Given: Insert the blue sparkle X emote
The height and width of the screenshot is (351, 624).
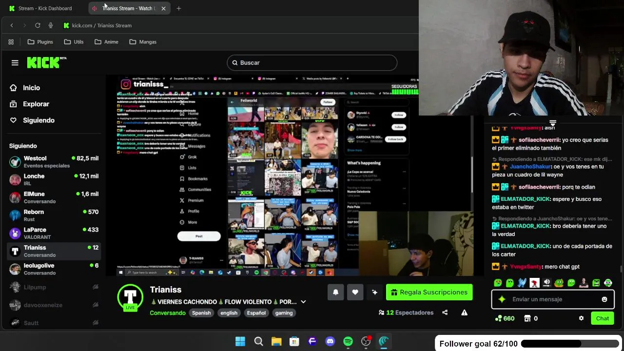Looking at the screenshot, I should pos(522,283).
